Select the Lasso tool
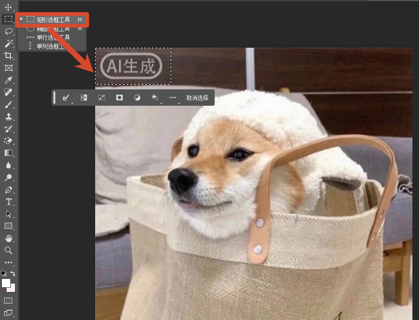Screen dimensions: 419x320 [8, 31]
